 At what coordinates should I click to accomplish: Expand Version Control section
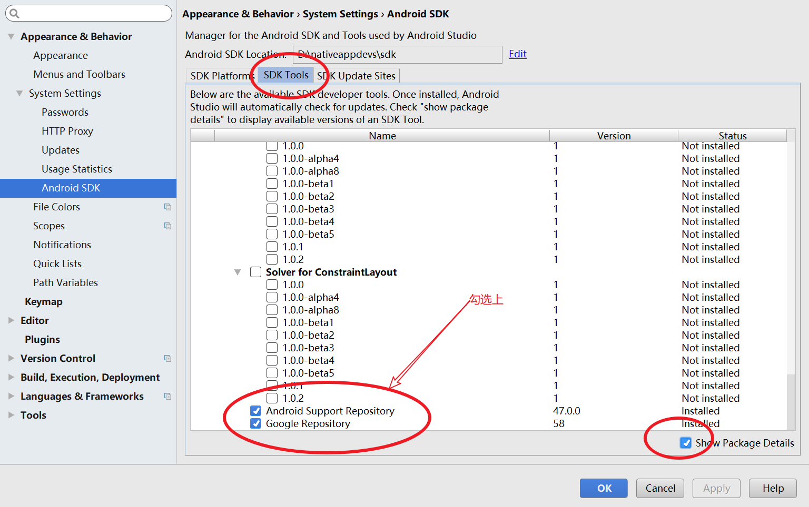(11, 358)
